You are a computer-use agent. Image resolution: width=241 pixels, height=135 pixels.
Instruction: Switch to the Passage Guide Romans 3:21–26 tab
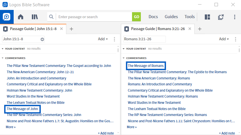[158, 29]
